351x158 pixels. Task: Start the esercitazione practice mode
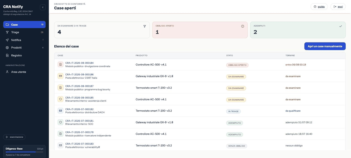[14, 137]
